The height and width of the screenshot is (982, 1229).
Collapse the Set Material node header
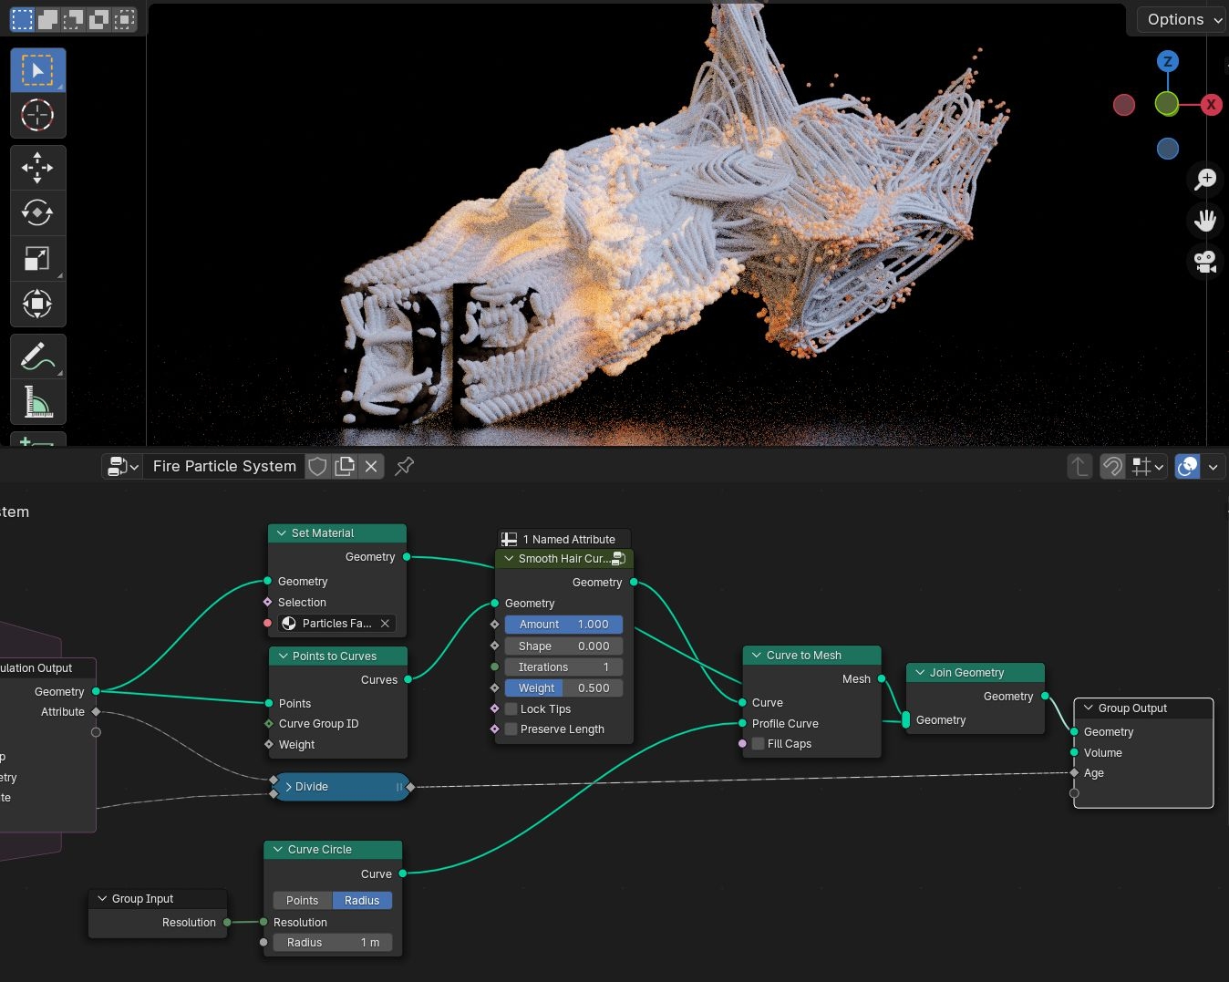(281, 532)
